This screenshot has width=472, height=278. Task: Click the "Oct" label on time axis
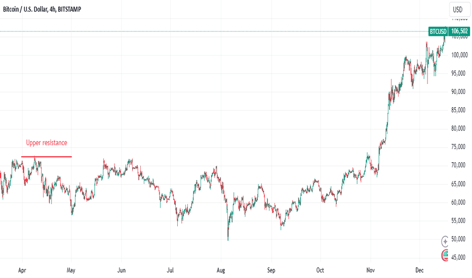pyautogui.click(x=320, y=270)
